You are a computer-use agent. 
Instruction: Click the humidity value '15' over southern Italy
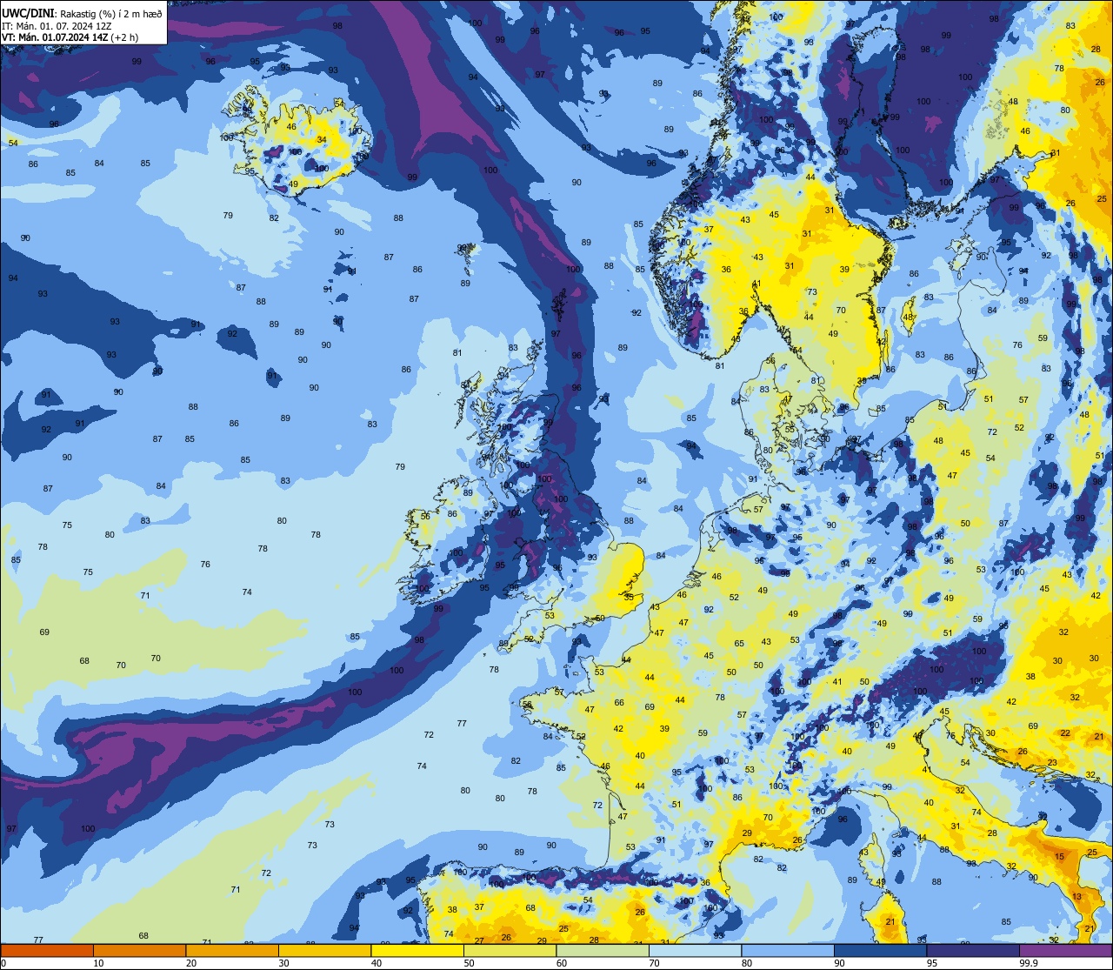point(1059,857)
